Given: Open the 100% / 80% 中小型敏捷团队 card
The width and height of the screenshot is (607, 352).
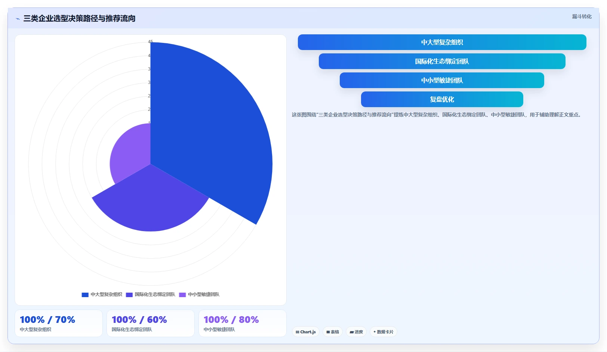Looking at the screenshot, I should click(243, 323).
